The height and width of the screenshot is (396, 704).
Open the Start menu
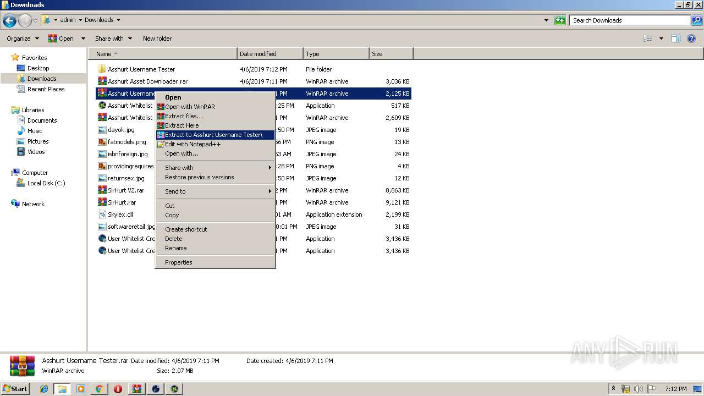pos(15,389)
